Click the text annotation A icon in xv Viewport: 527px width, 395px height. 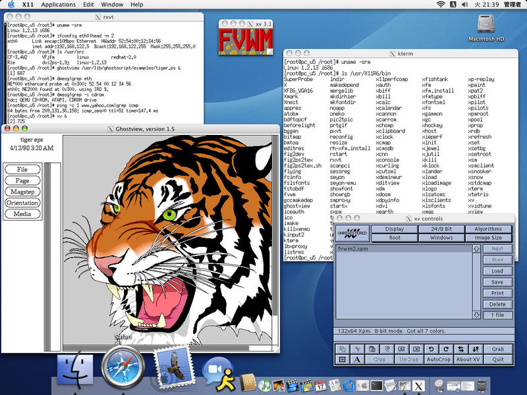click(357, 359)
